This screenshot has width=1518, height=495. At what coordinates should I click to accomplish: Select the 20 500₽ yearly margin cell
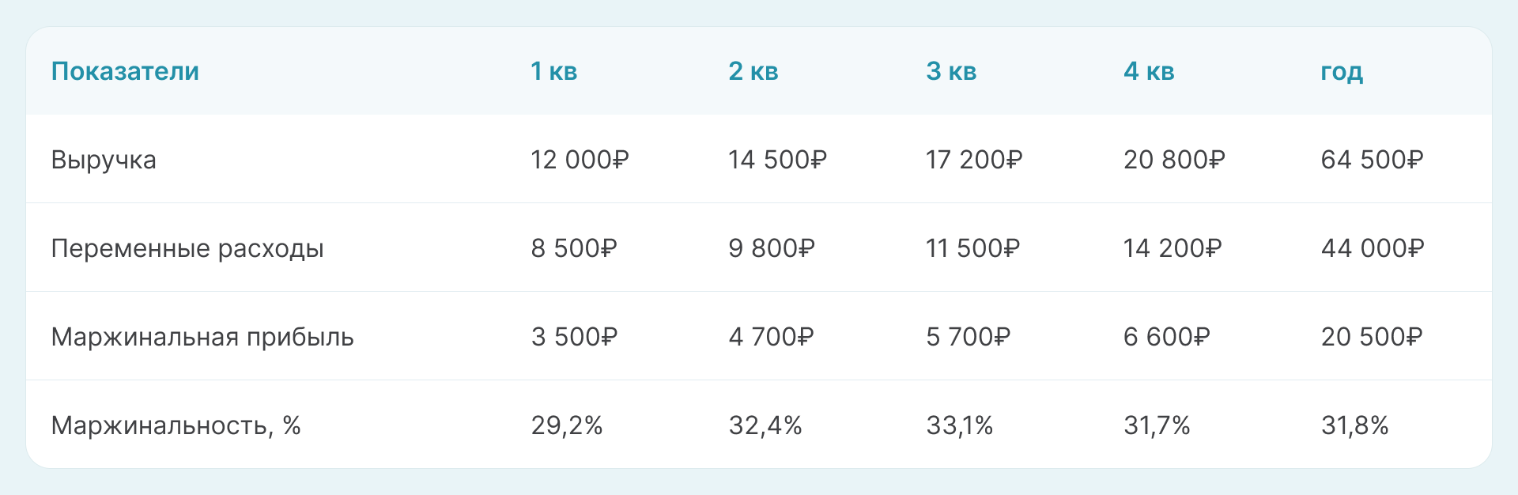point(1372,337)
